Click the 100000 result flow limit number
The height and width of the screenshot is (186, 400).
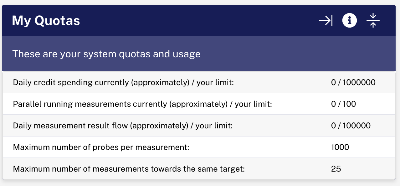pos(356,126)
